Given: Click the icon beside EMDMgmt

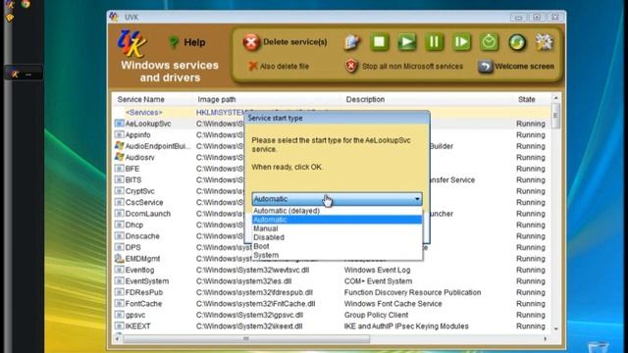Looking at the screenshot, I should pos(119,258).
